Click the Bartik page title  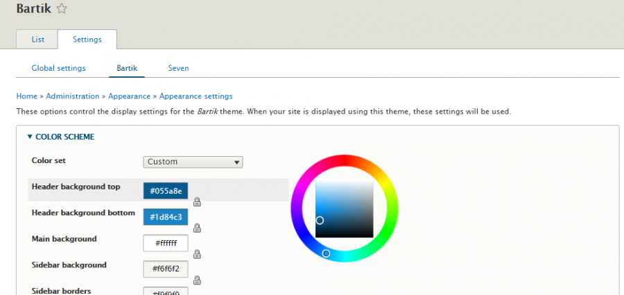(34, 8)
